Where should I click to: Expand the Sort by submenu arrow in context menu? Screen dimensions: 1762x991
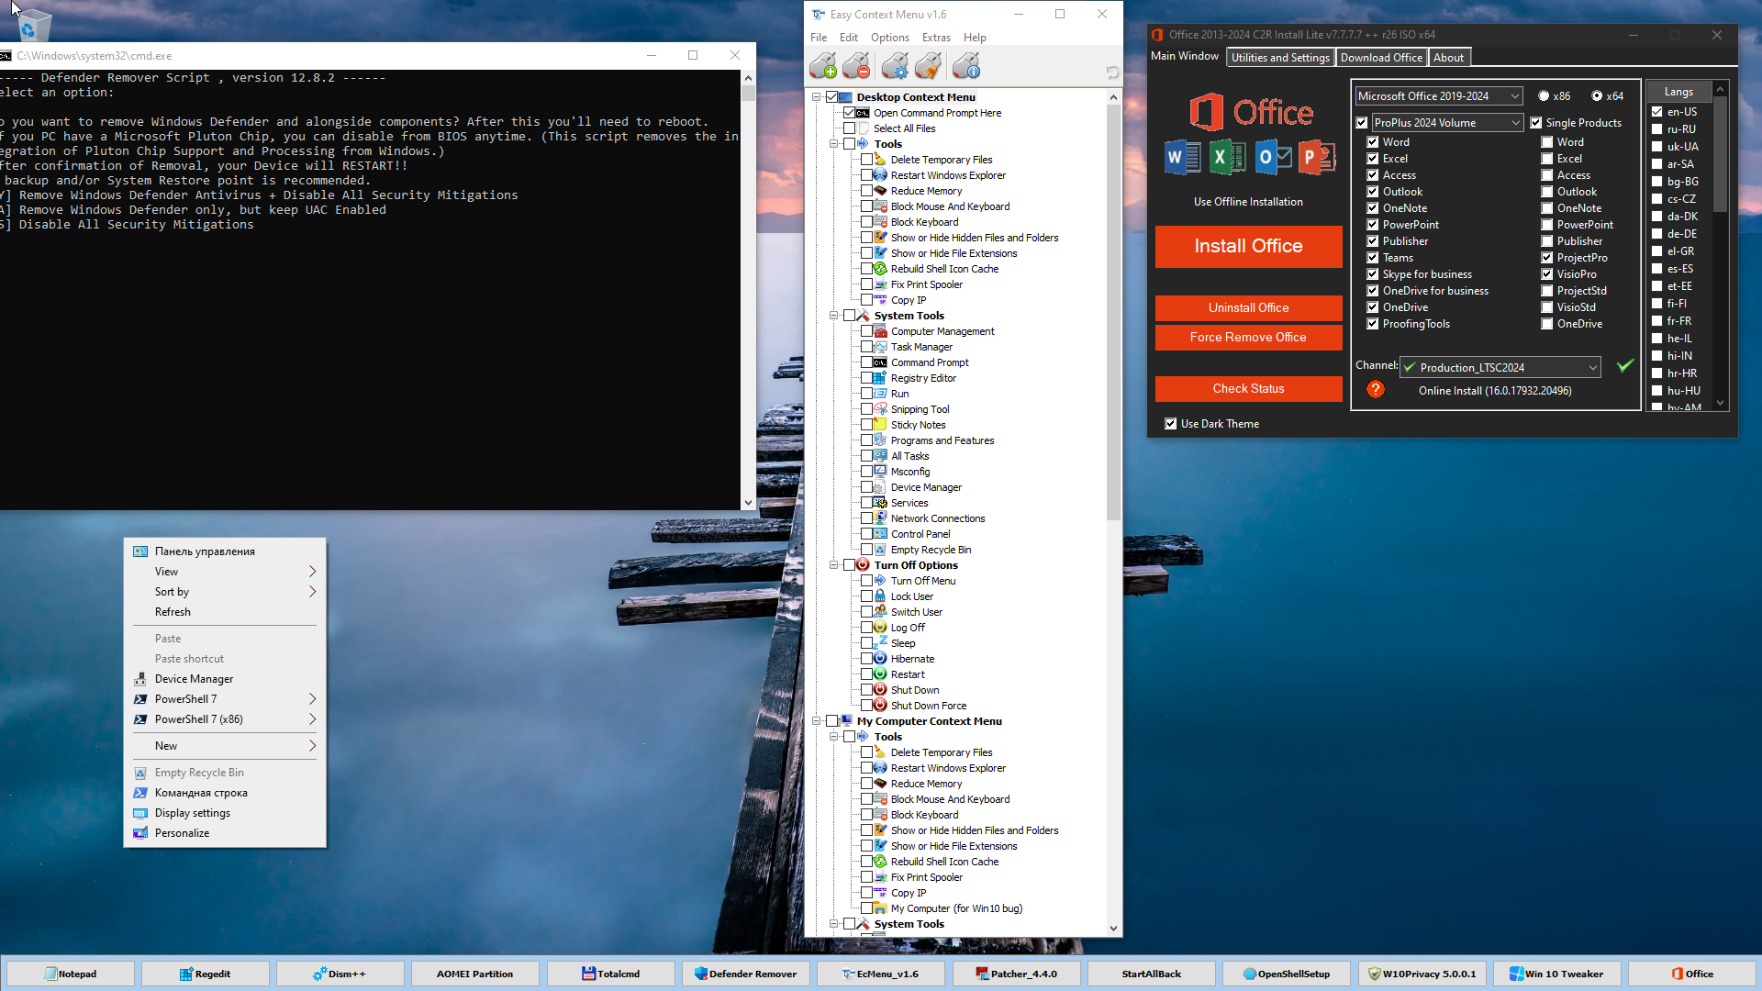point(312,592)
